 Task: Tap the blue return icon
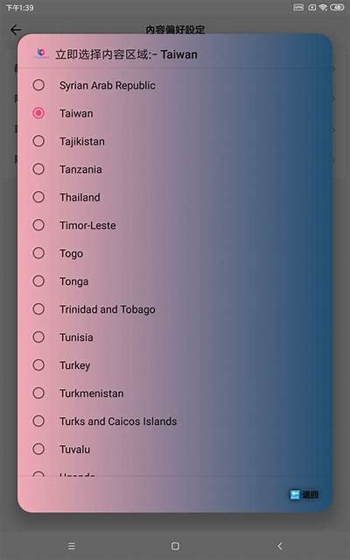295,494
